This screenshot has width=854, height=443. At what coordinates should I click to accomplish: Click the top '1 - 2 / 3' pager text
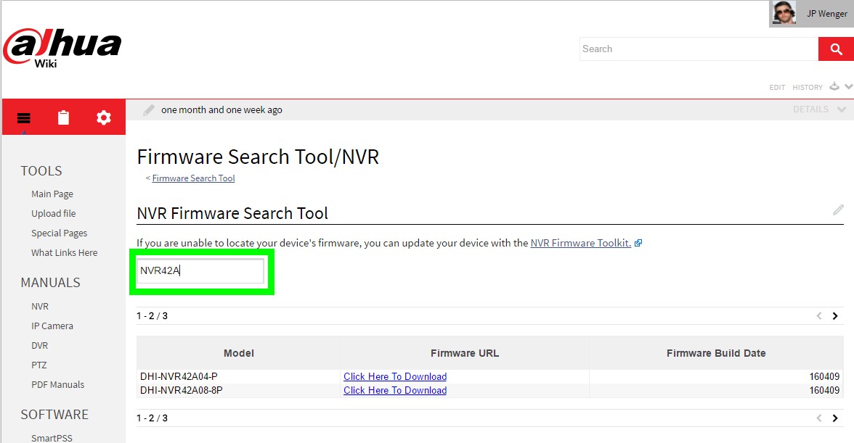tap(152, 316)
